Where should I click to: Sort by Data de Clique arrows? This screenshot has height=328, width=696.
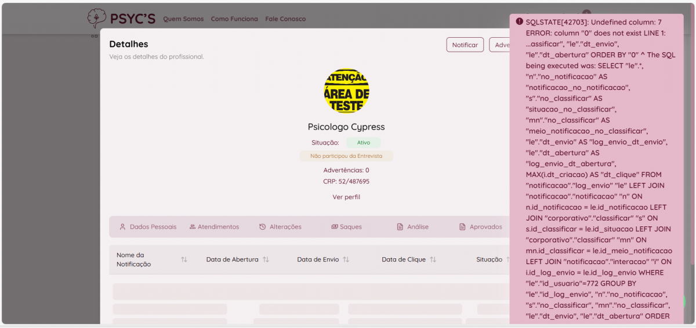(x=433, y=259)
